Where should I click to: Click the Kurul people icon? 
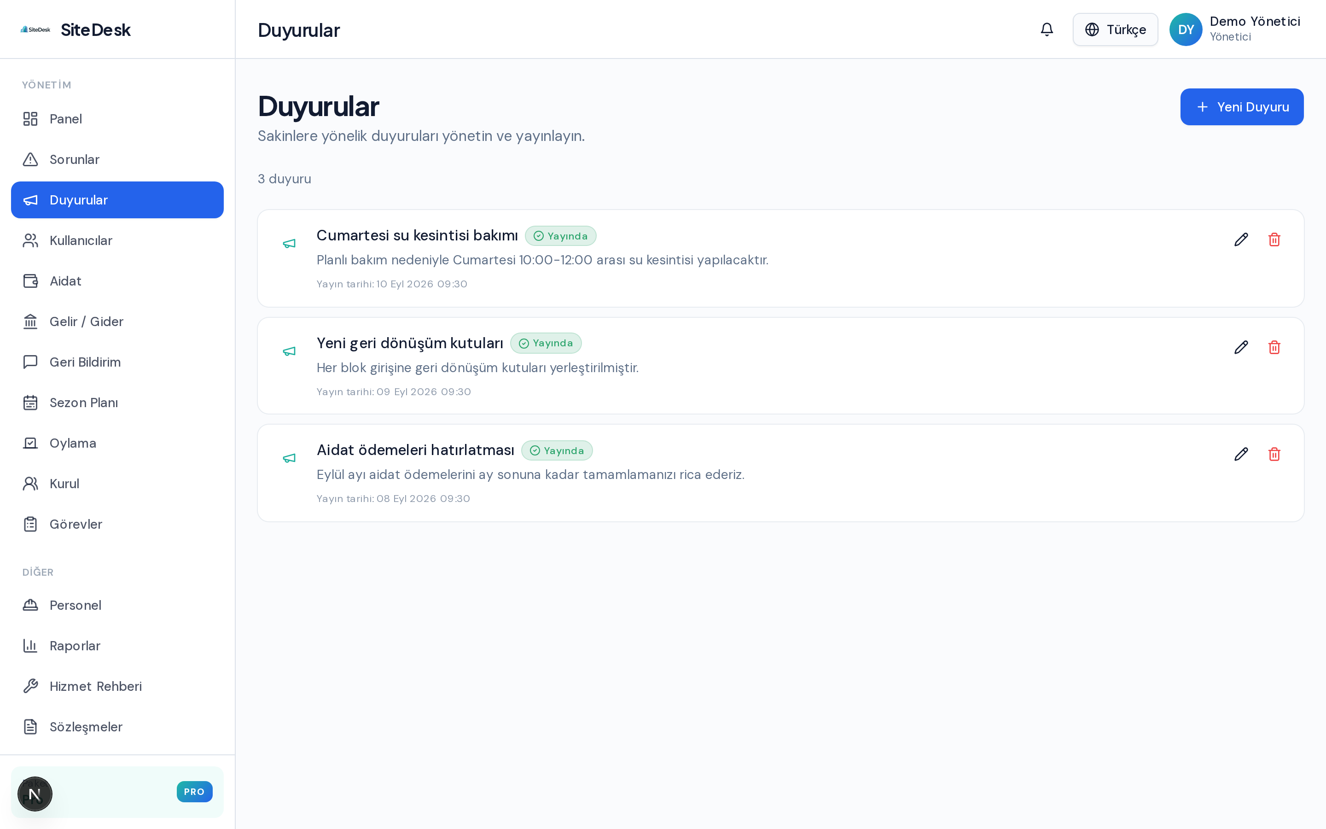coord(31,484)
